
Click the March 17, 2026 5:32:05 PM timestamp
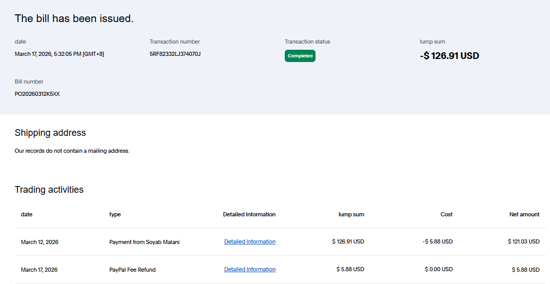[59, 54]
